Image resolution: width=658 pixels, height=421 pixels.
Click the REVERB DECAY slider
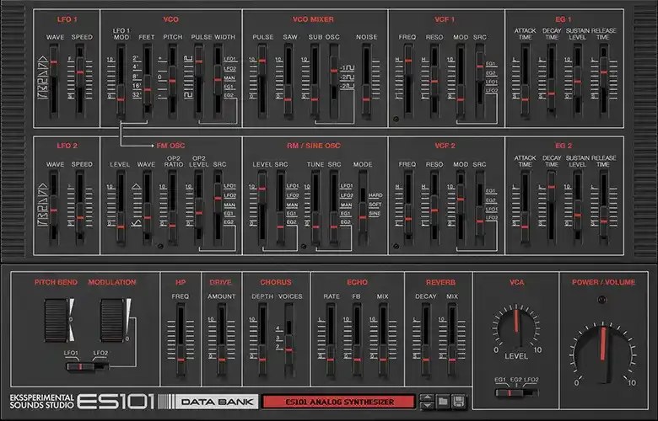click(x=426, y=340)
